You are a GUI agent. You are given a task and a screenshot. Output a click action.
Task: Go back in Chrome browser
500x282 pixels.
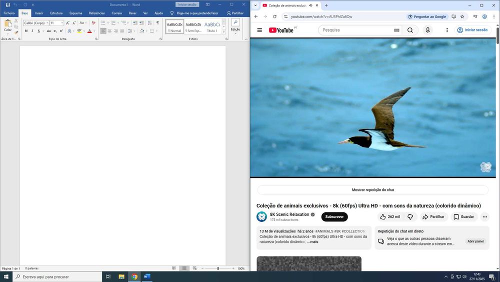(256, 17)
